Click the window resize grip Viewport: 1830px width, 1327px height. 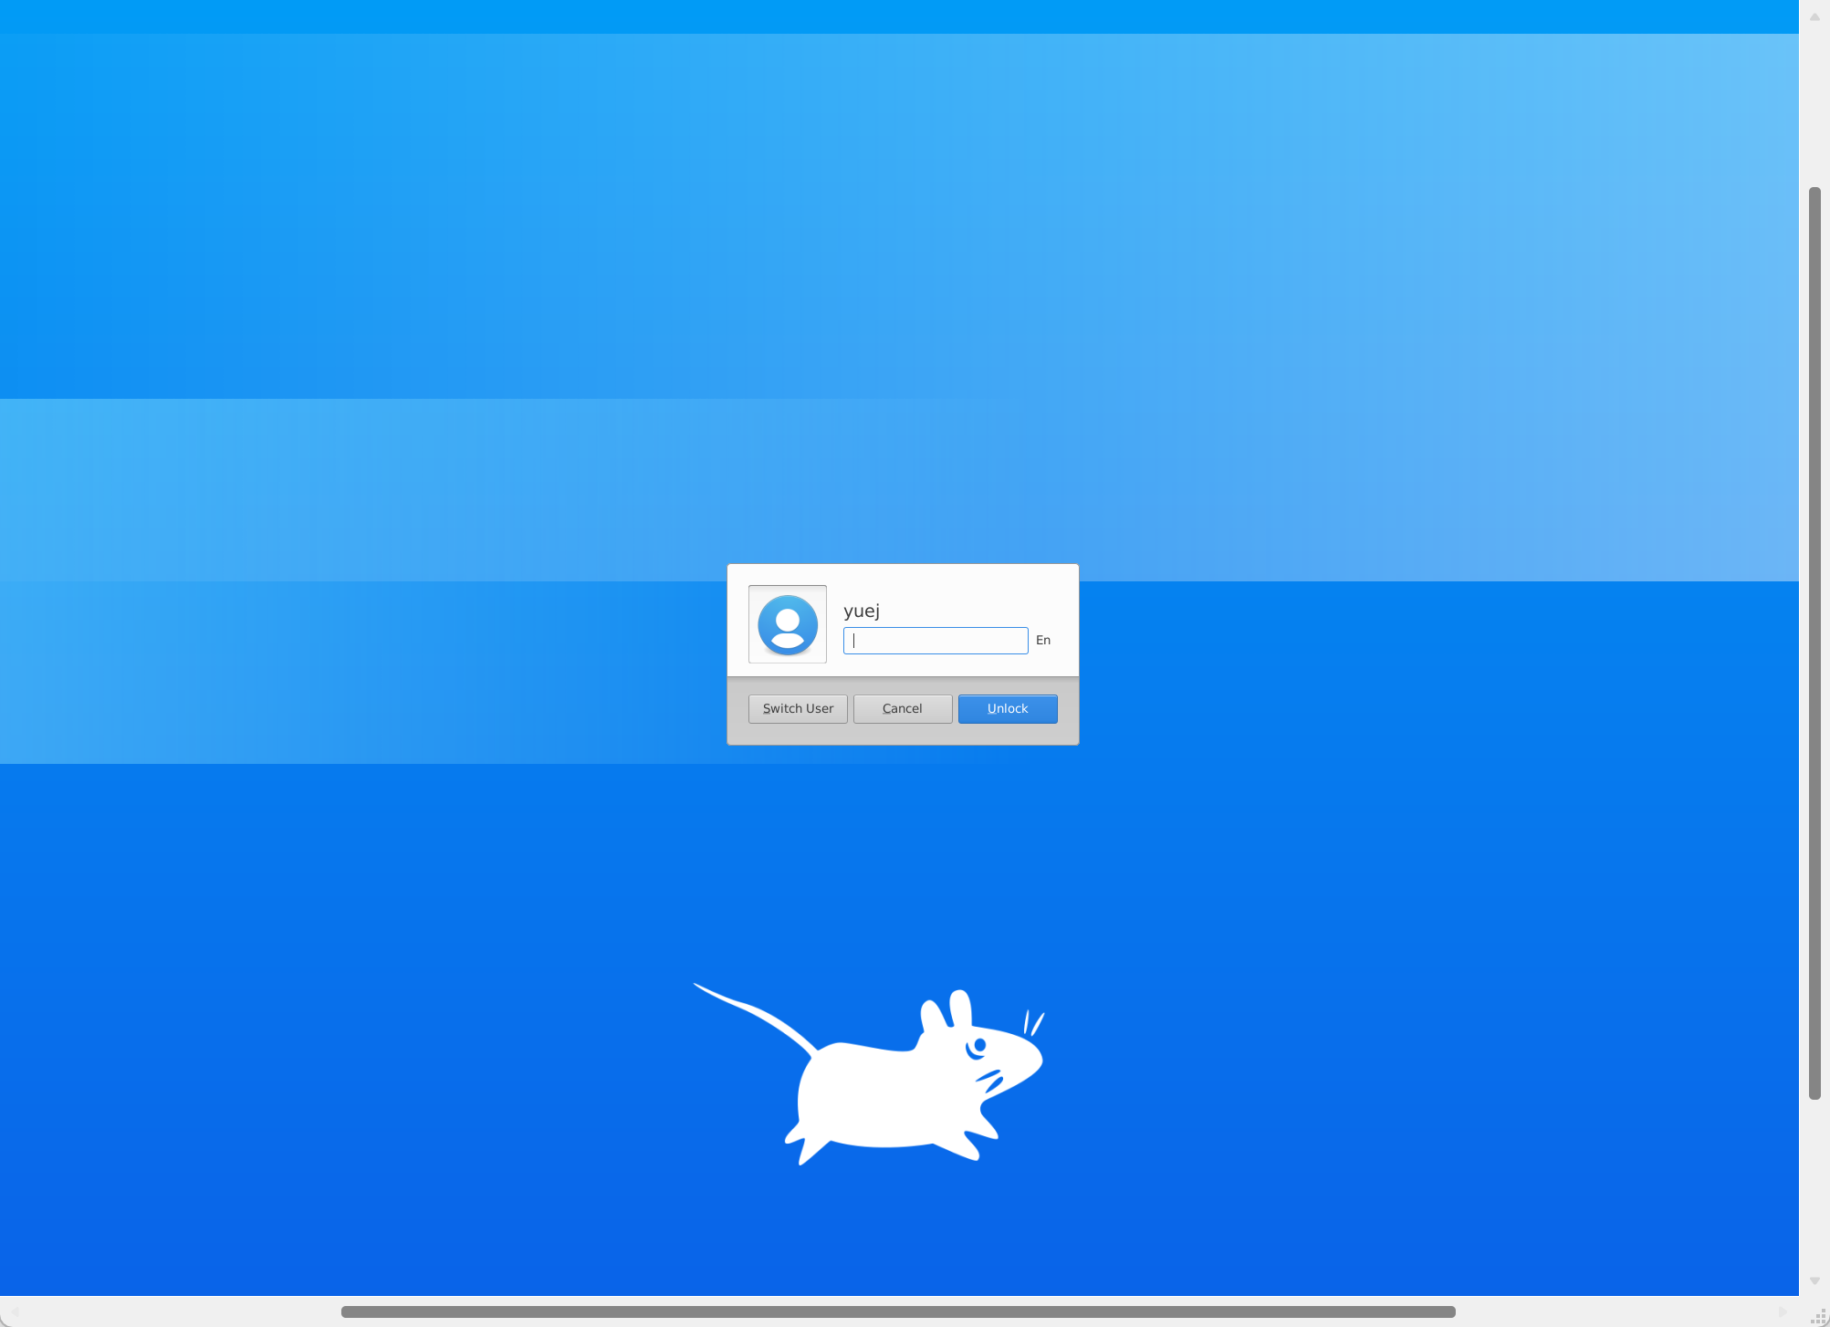point(1817,1315)
